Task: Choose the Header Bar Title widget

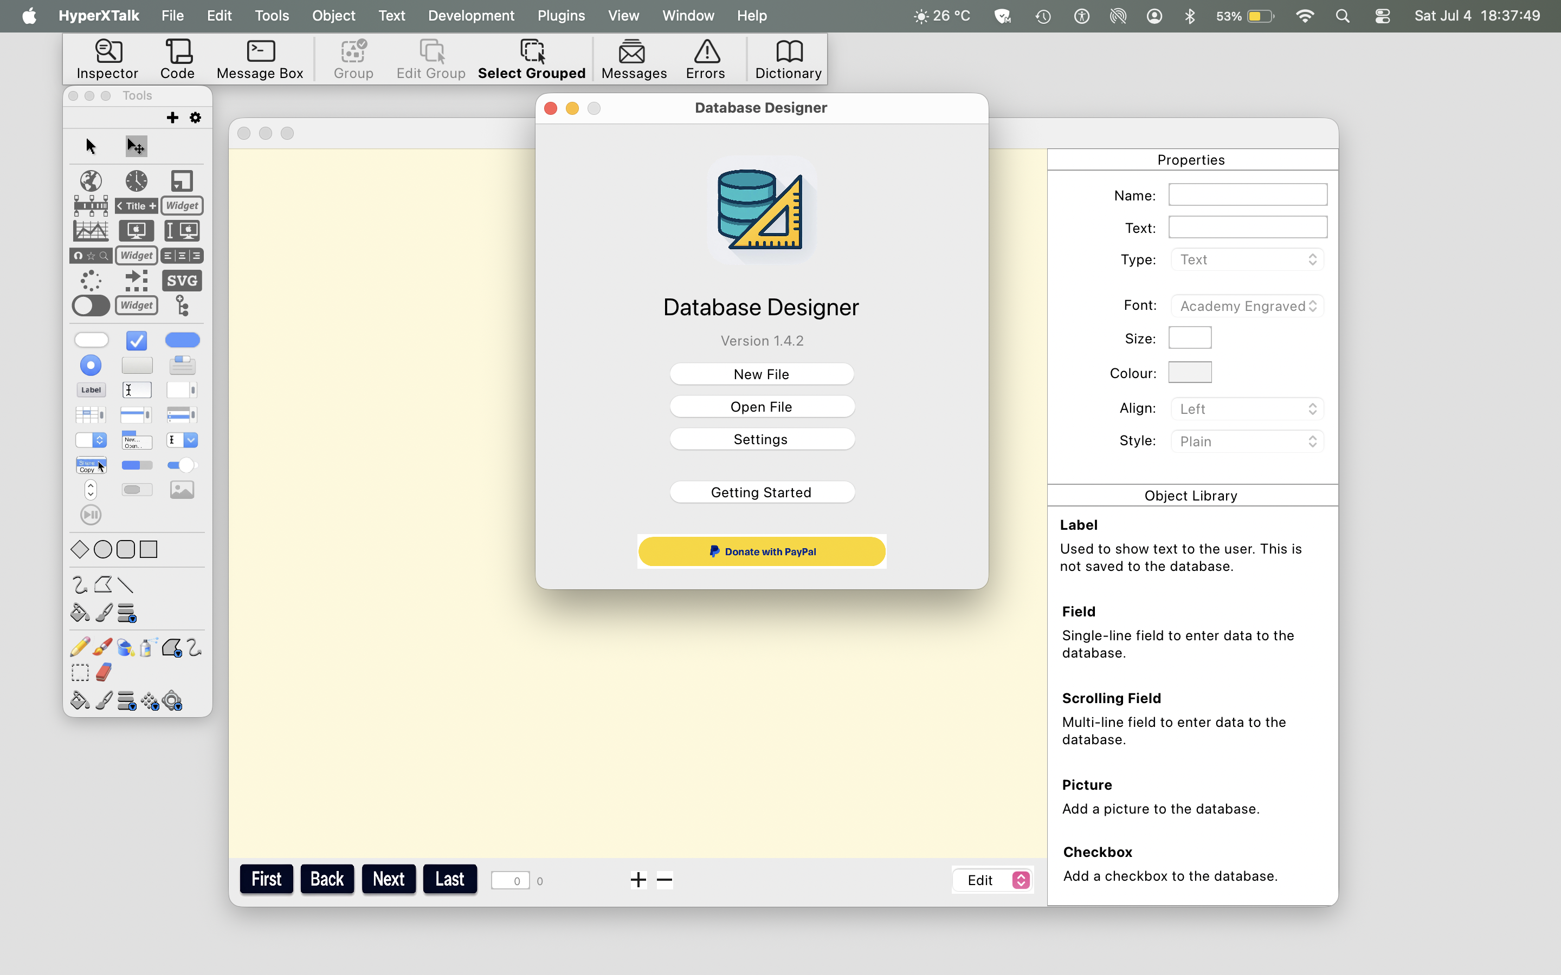Action: (136, 206)
